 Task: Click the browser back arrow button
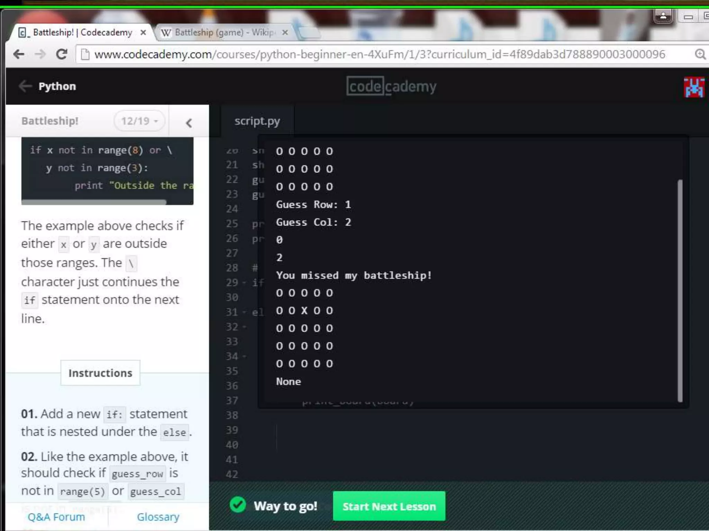point(19,54)
